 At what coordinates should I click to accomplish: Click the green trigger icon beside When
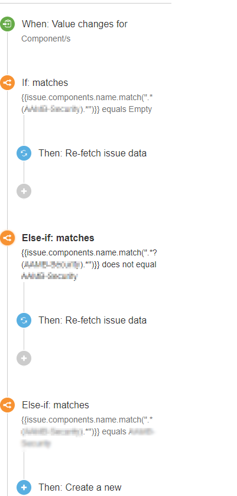[7, 24]
